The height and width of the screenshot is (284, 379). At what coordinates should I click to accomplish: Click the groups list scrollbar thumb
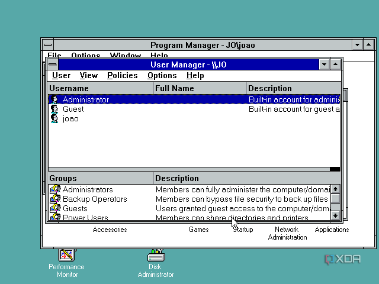[x=335, y=199]
